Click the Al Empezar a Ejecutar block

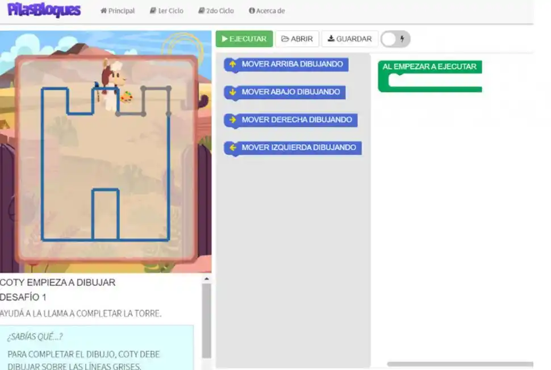[429, 67]
